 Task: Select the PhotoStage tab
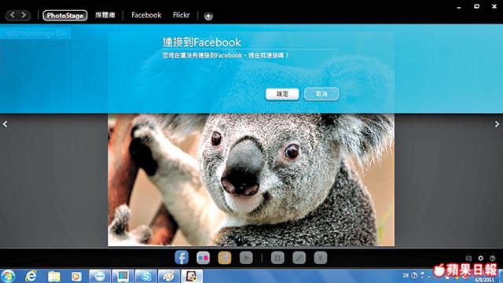pyautogui.click(x=65, y=16)
